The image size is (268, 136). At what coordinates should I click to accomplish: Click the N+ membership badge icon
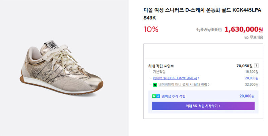[156, 96]
